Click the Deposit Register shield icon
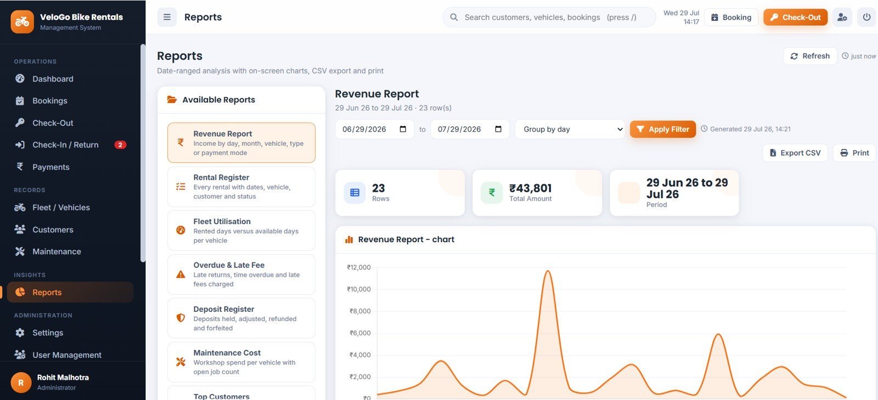 coord(181,318)
